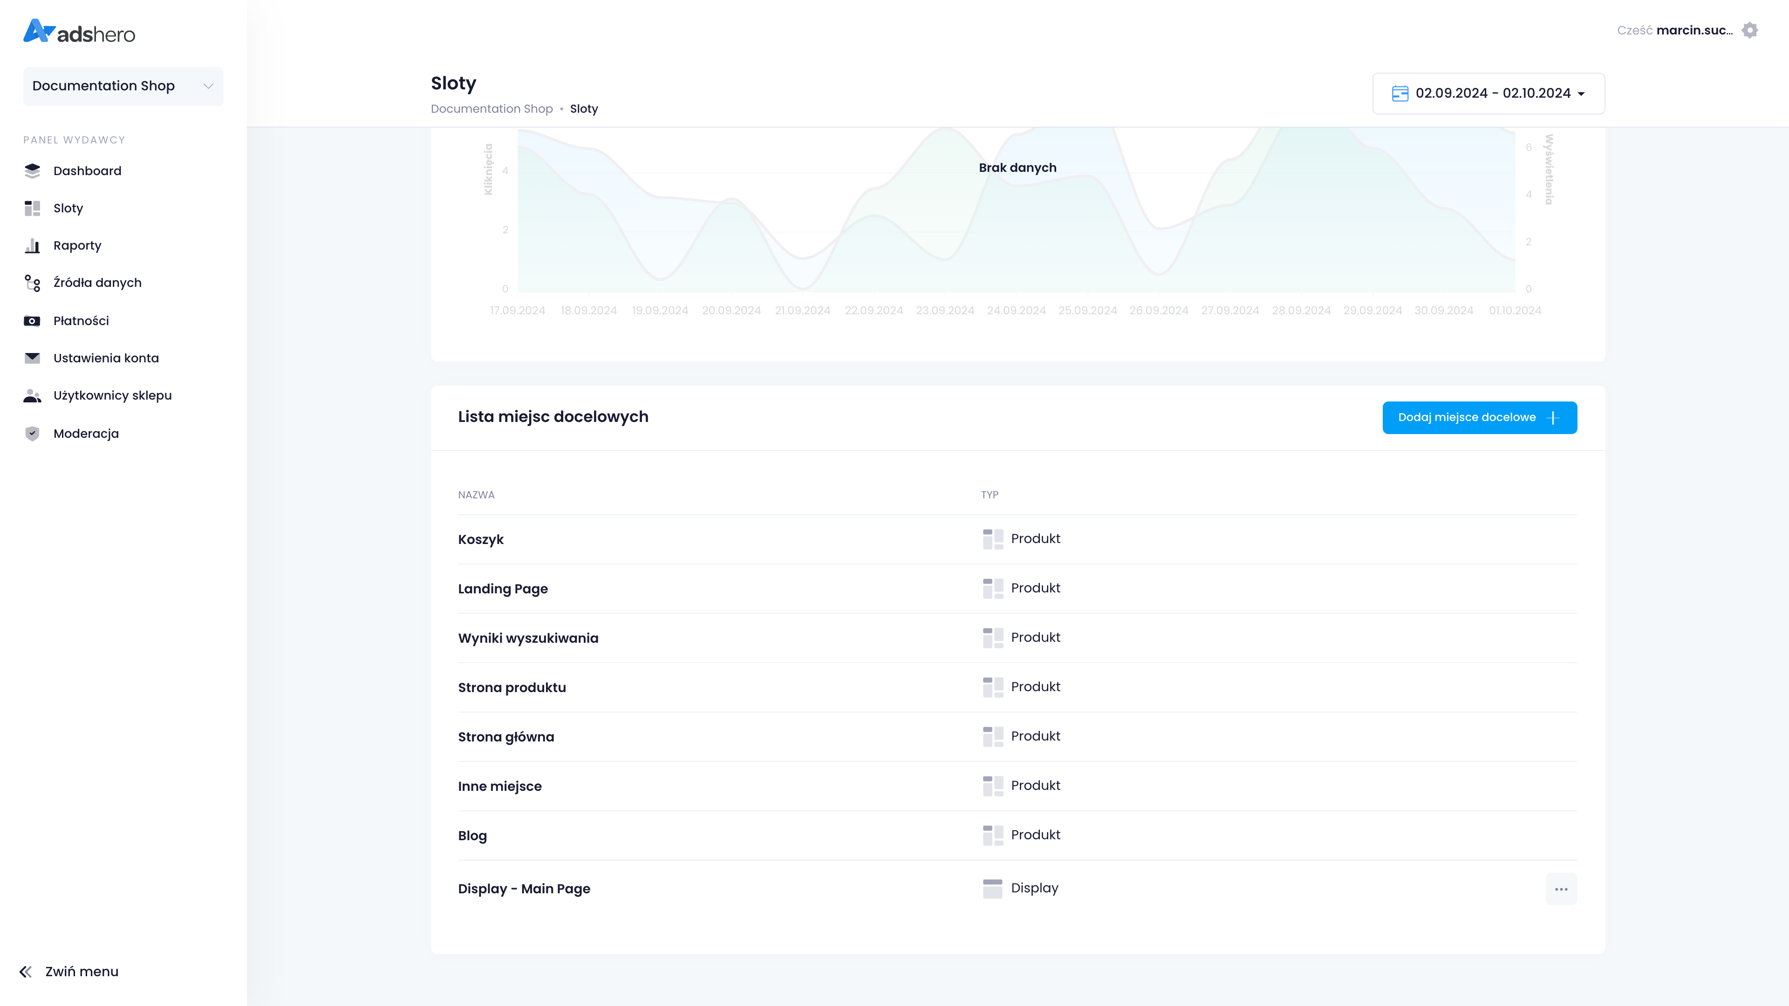Select the Landing Page slot

pos(502,589)
